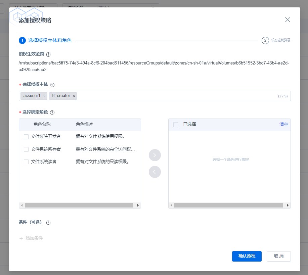Remove acsuser1 tag from principals
Image resolution: width=308 pixels, height=275 pixels.
(44, 96)
